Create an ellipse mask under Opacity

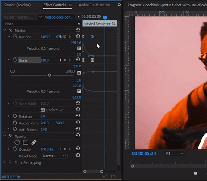(x=17, y=143)
